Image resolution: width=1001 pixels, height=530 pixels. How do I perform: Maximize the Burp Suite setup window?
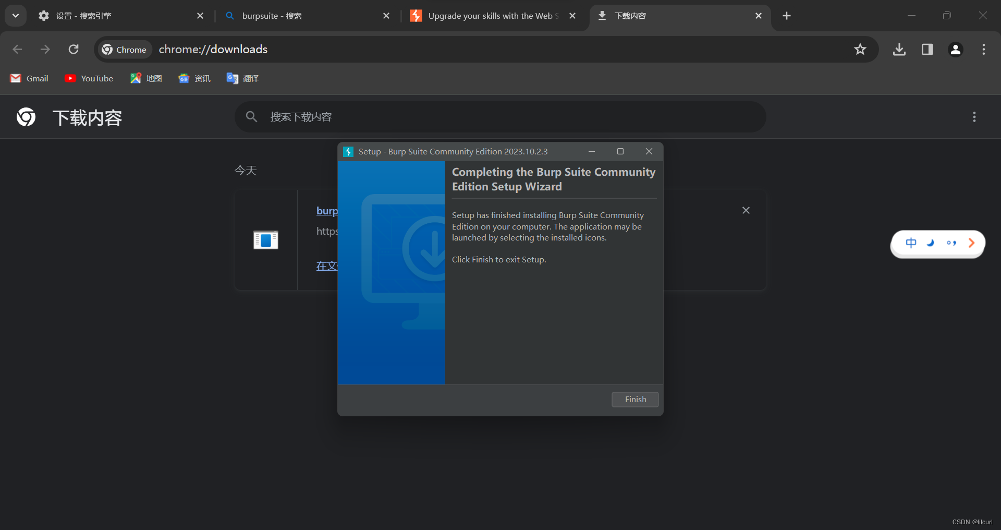[x=620, y=152]
